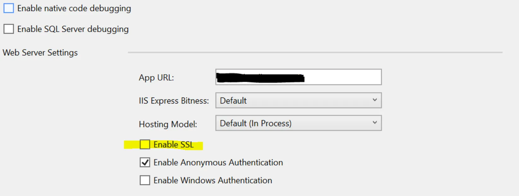519x196 pixels.
Task: Click the "IIS Express Bitness:" field label
Action: pos(174,101)
